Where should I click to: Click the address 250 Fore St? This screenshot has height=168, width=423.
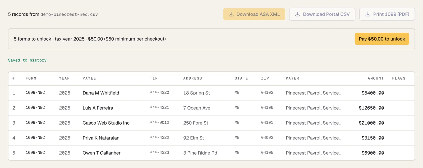click(196, 123)
